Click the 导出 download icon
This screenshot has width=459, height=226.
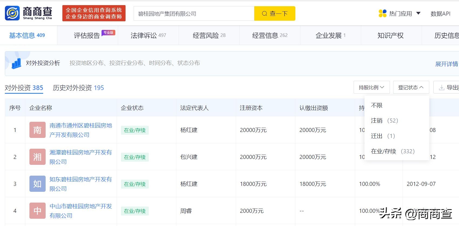[442, 88]
